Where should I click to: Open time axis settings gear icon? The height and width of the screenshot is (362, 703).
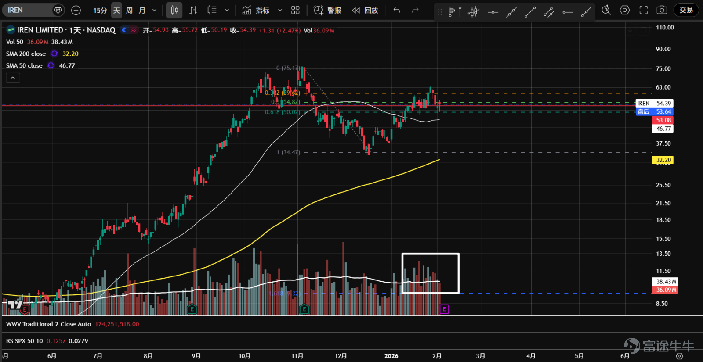click(x=679, y=356)
